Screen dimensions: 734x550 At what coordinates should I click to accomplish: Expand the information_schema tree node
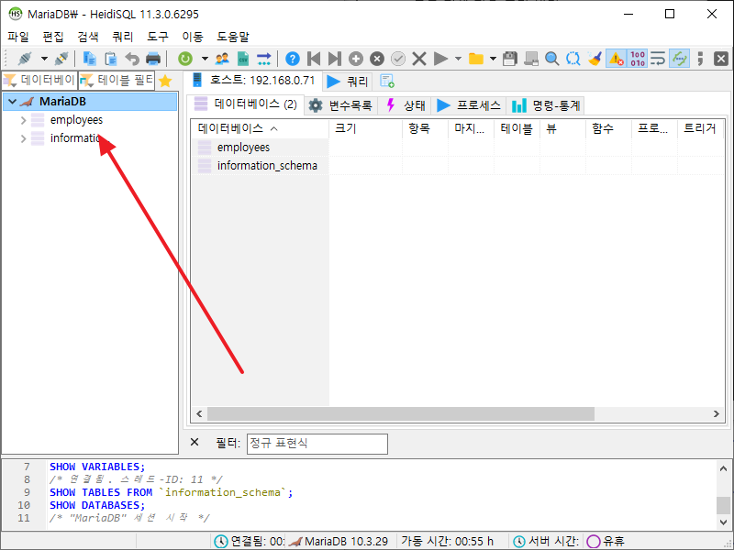click(x=24, y=138)
